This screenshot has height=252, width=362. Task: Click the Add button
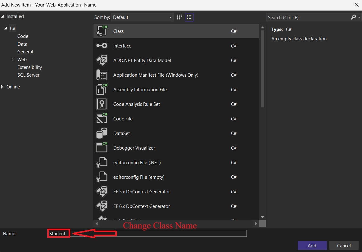click(312, 245)
